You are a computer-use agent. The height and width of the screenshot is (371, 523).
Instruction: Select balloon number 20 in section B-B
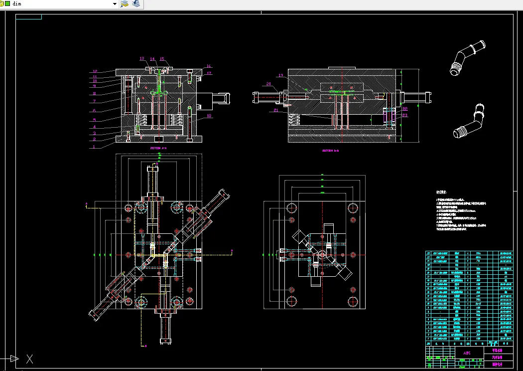tap(268, 84)
